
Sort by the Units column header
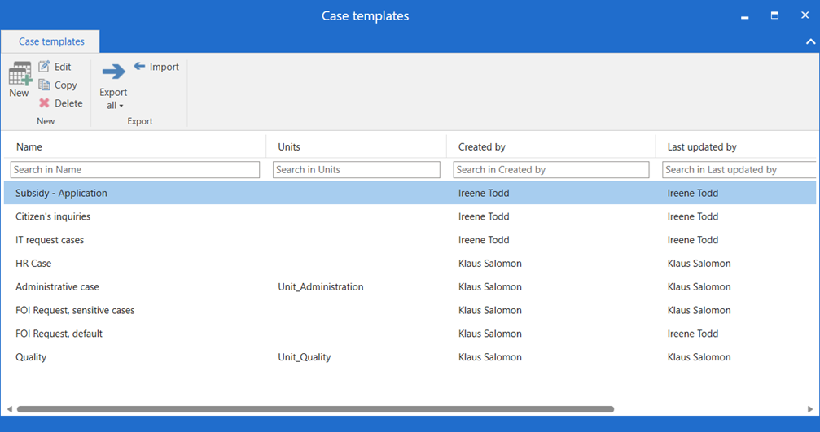click(289, 146)
